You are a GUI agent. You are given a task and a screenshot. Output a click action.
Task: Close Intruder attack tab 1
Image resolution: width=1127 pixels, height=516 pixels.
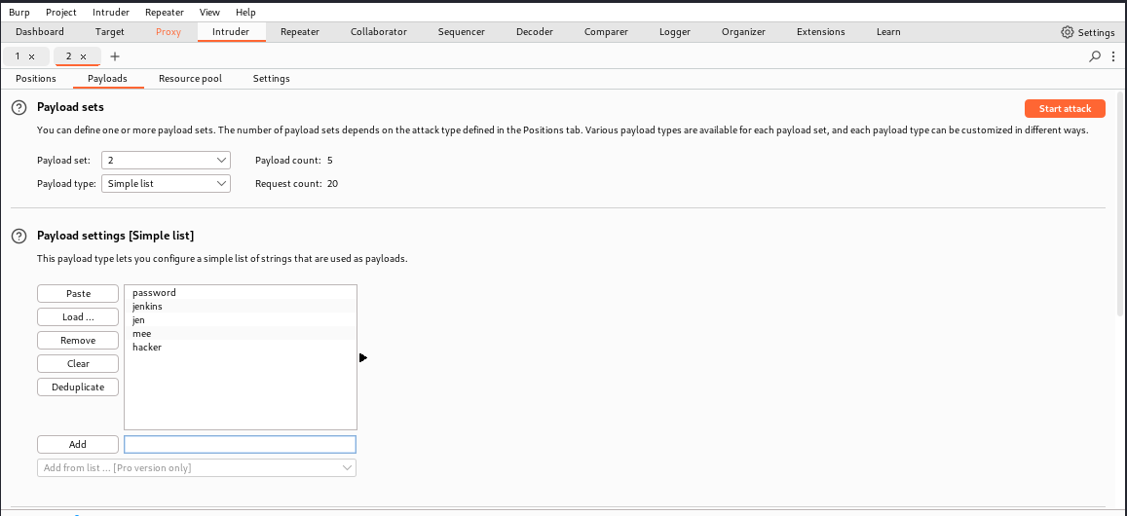(32, 56)
